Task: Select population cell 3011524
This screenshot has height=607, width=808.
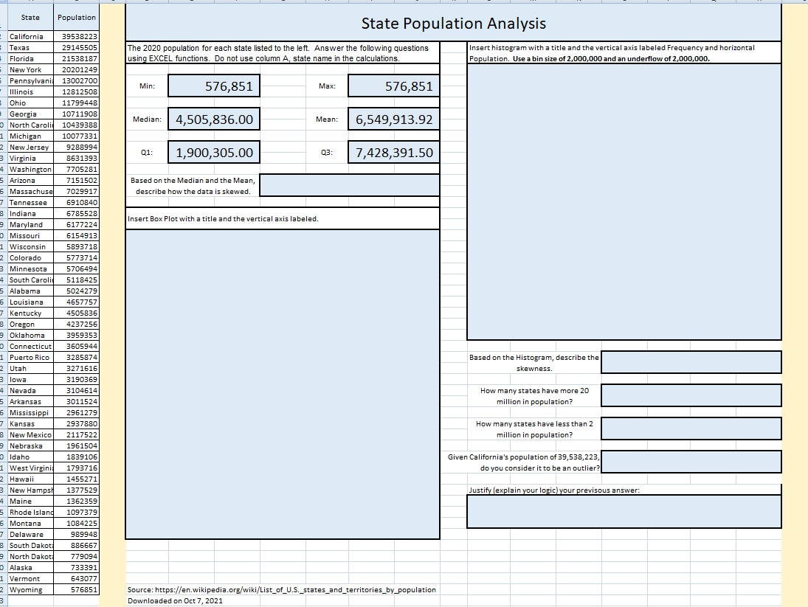Action: coord(76,401)
